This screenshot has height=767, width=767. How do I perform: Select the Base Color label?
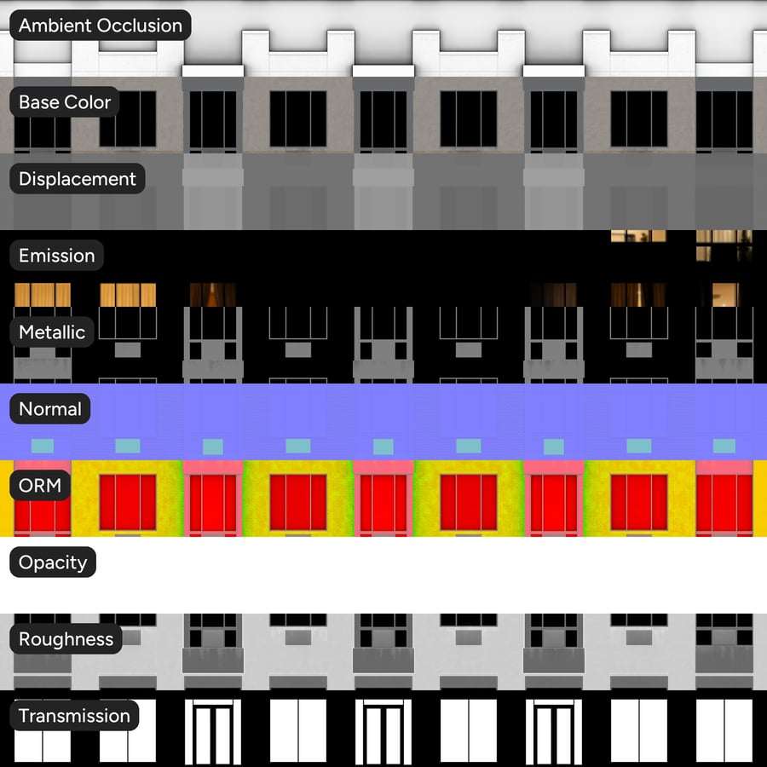[65, 102]
